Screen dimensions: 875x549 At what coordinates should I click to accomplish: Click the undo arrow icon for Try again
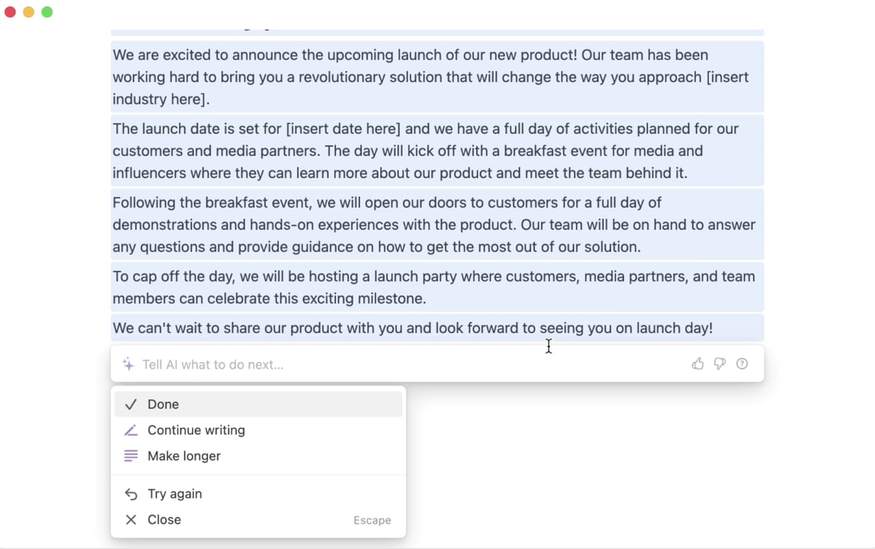click(x=131, y=494)
